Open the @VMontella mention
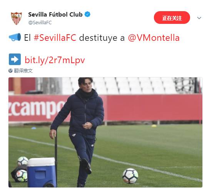 (x=154, y=38)
